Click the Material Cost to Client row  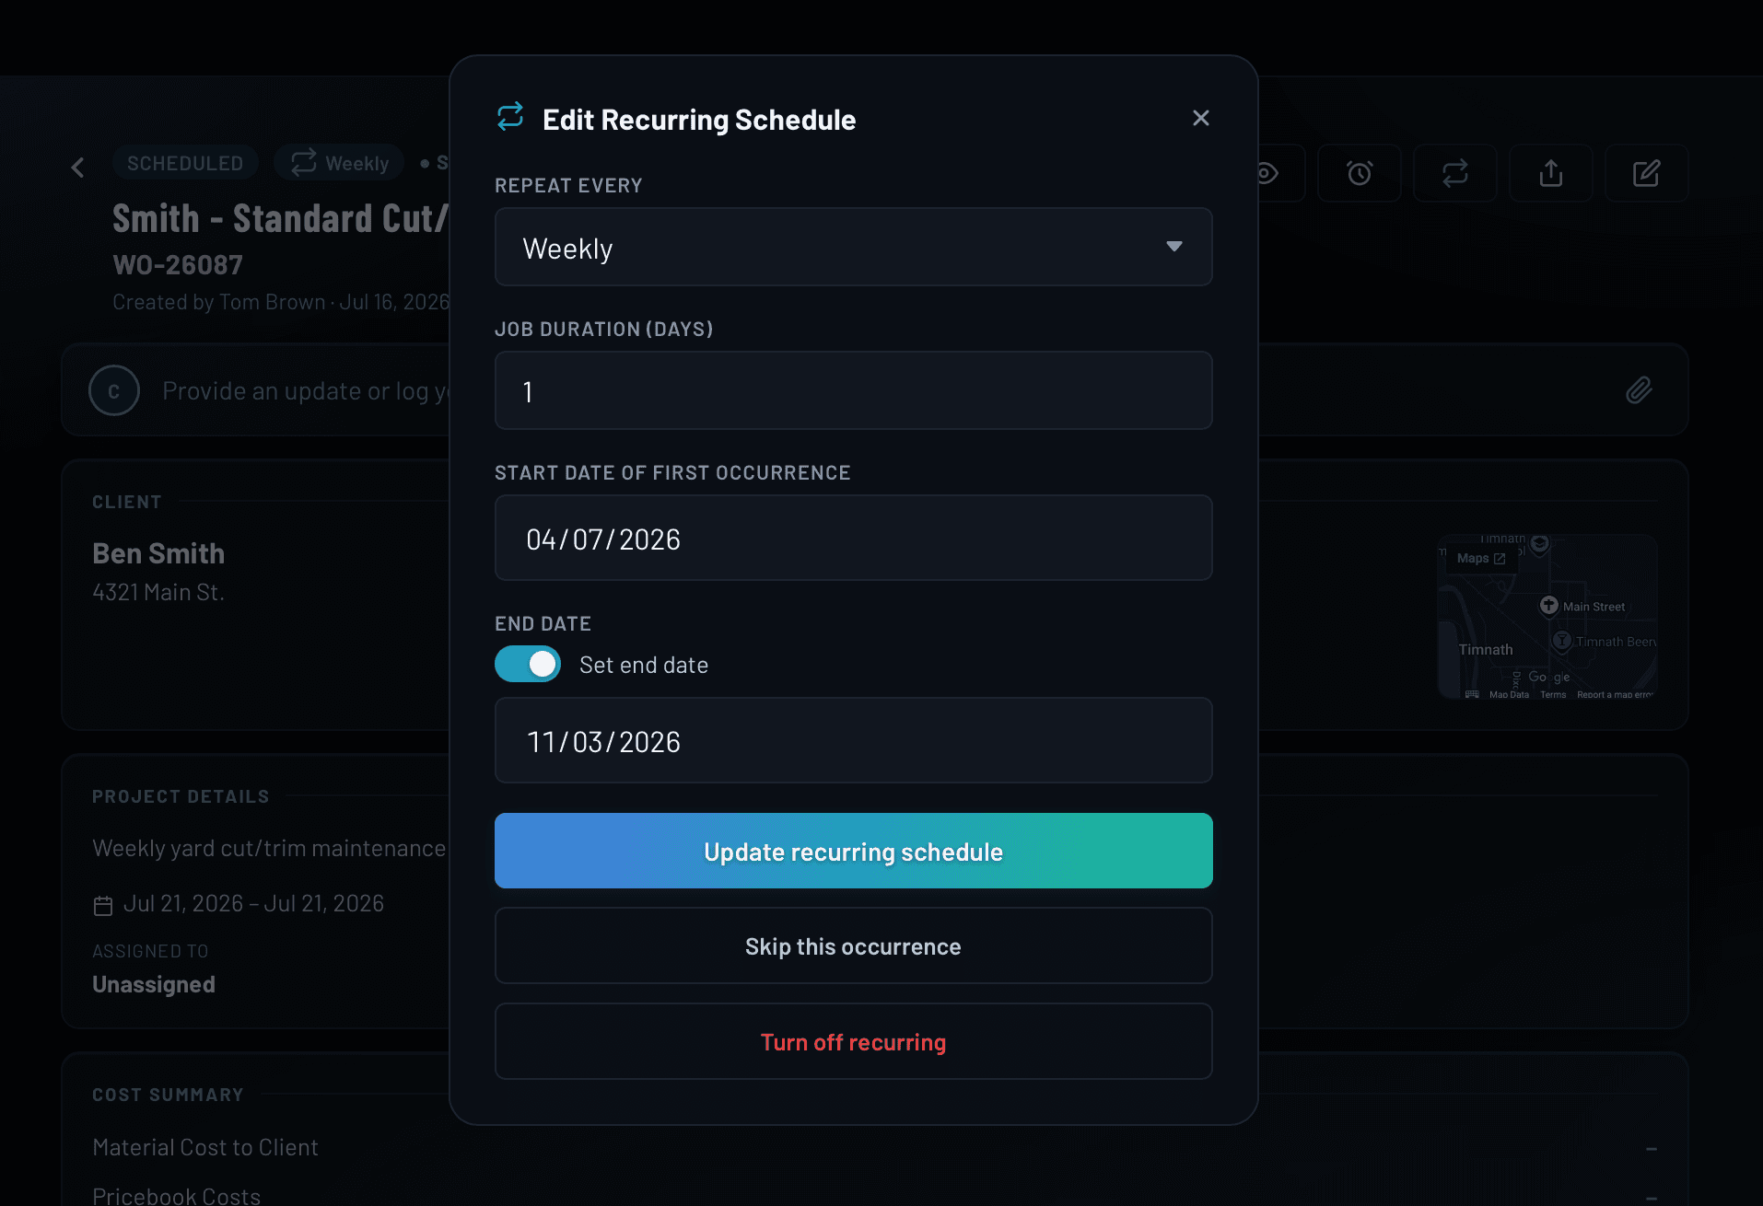(875, 1147)
